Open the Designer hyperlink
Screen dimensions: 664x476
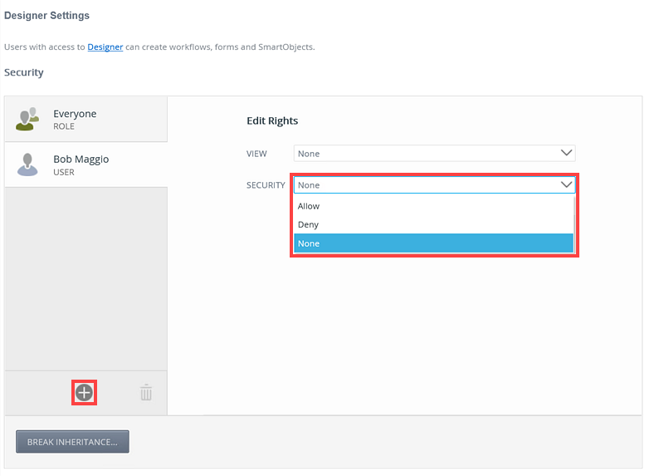tap(105, 47)
